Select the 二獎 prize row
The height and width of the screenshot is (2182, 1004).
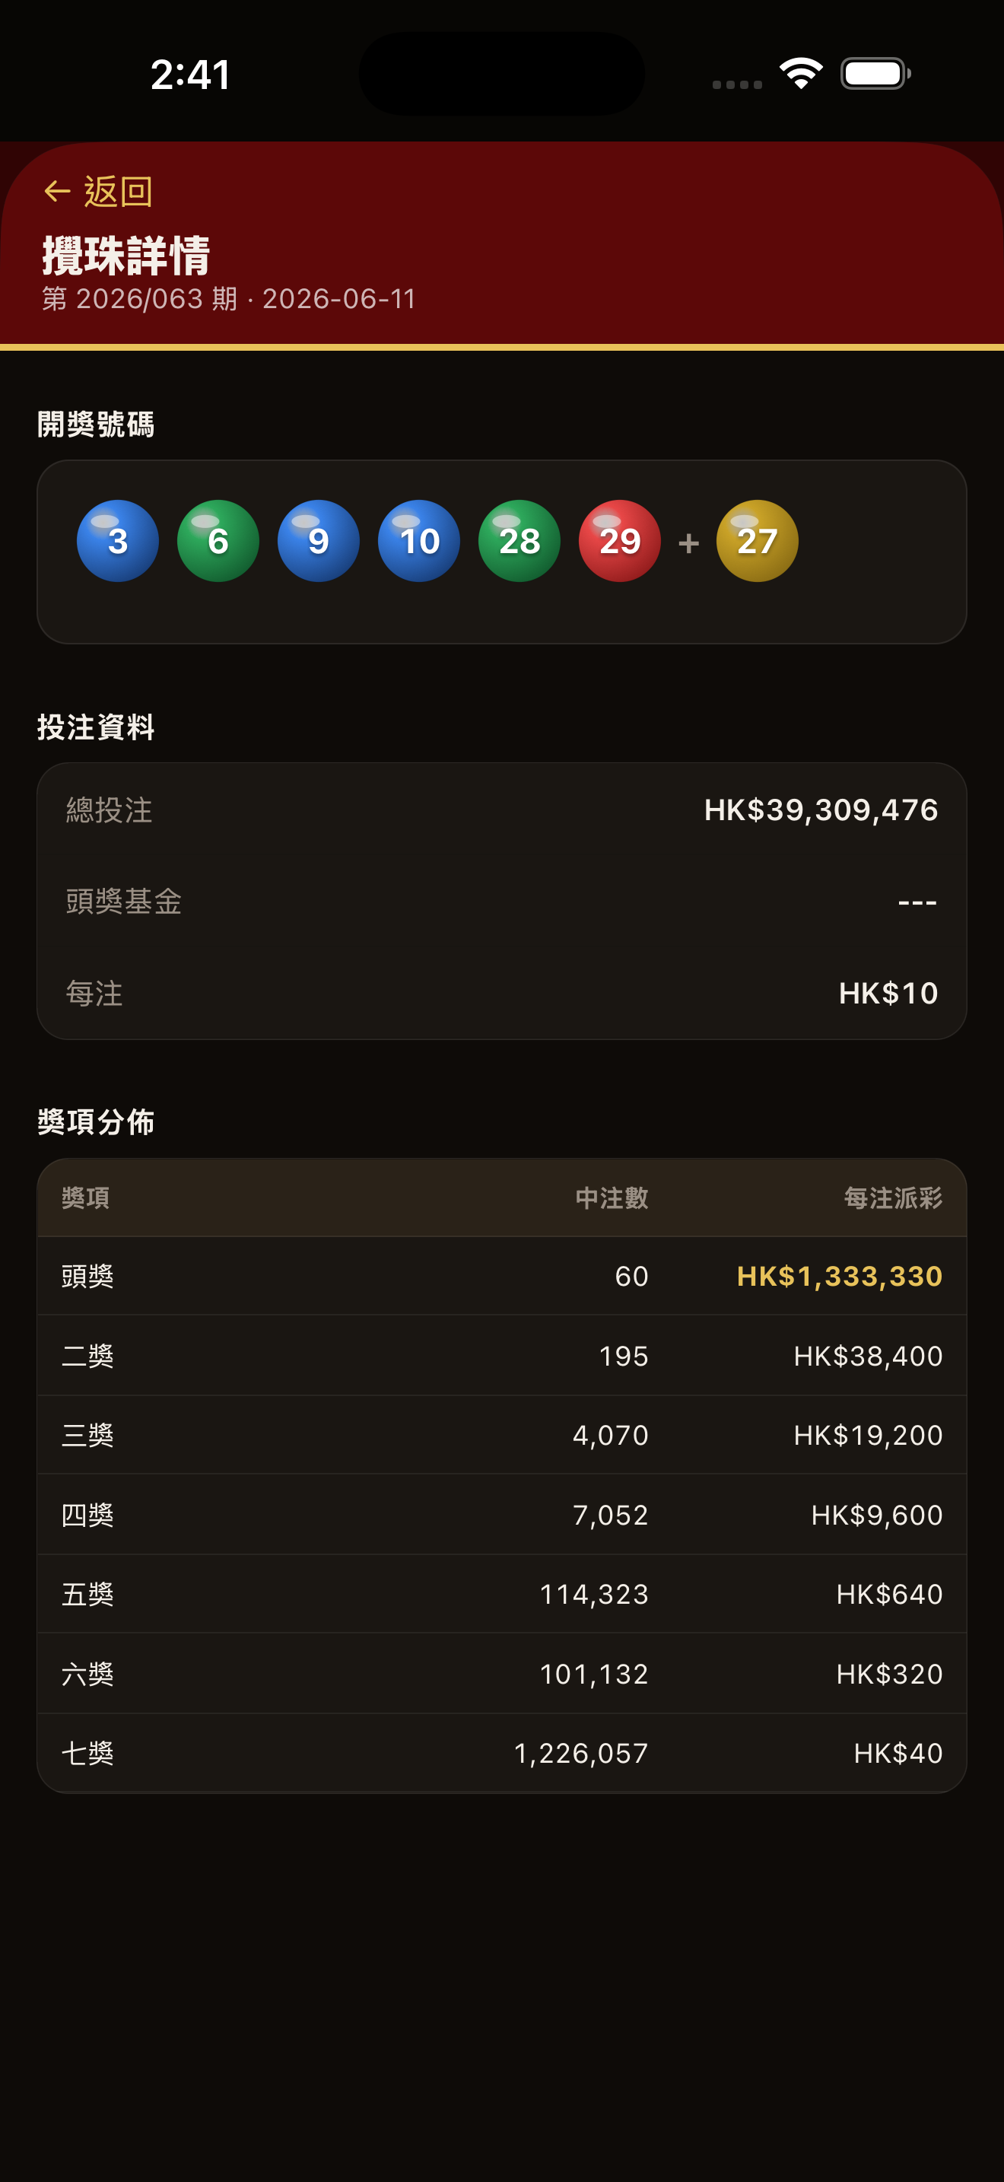tap(502, 1355)
